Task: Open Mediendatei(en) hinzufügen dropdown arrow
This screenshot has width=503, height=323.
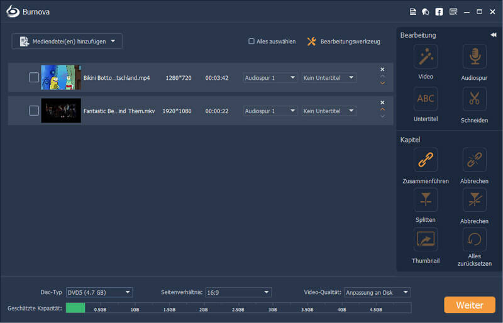Action: [113, 41]
